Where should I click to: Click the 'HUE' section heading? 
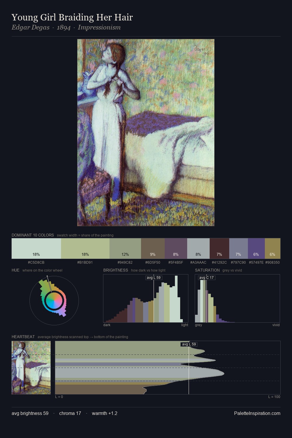coord(15,270)
